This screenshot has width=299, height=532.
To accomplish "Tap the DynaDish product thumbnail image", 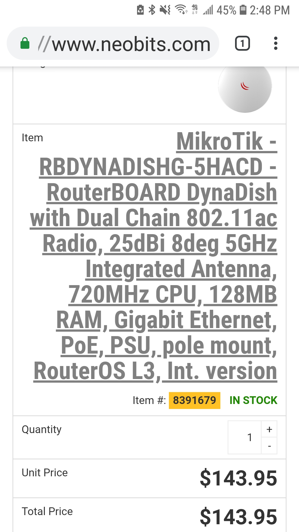I will coord(245,87).
